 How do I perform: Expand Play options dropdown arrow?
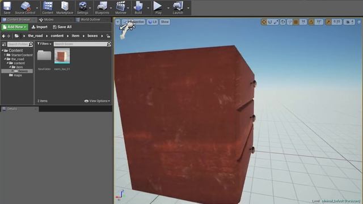coord(168,8)
